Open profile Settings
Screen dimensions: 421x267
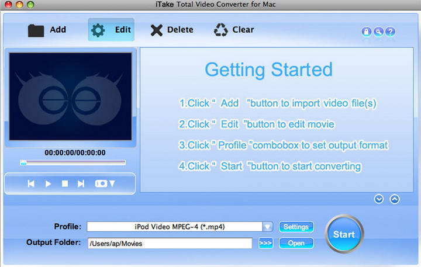click(x=296, y=227)
